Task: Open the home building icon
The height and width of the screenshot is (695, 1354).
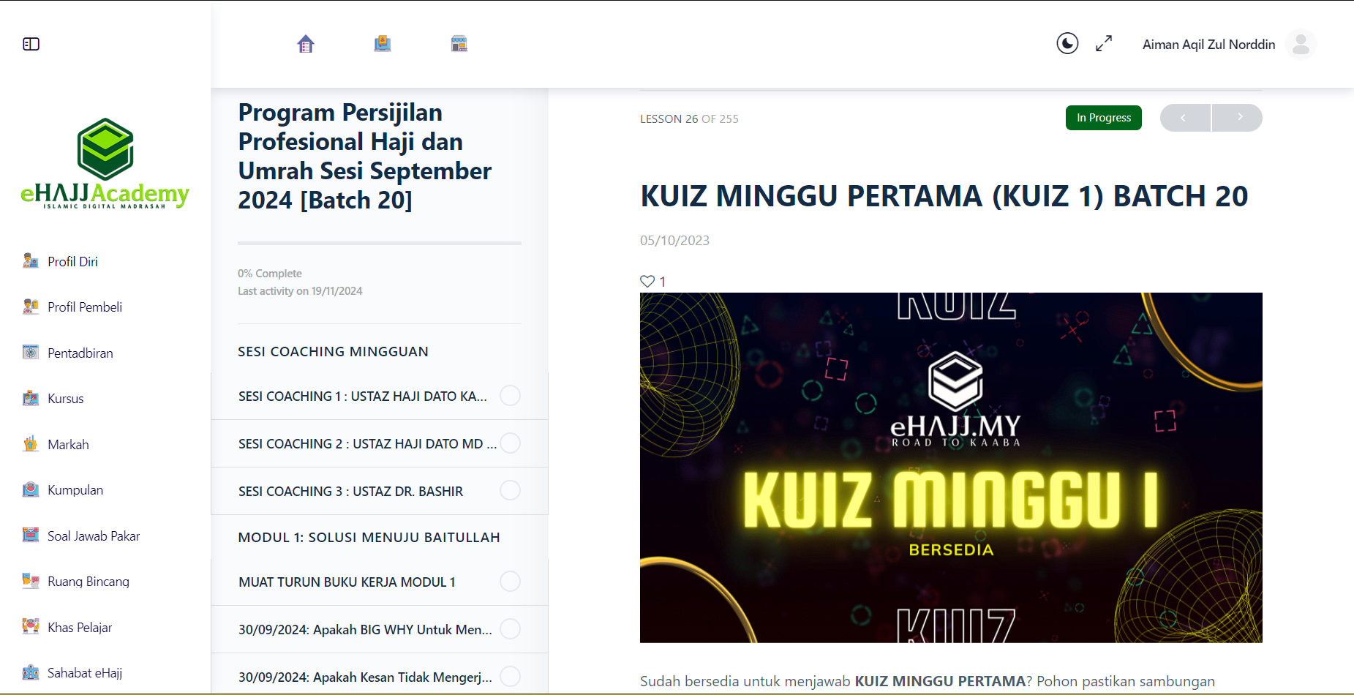Action: 306,44
